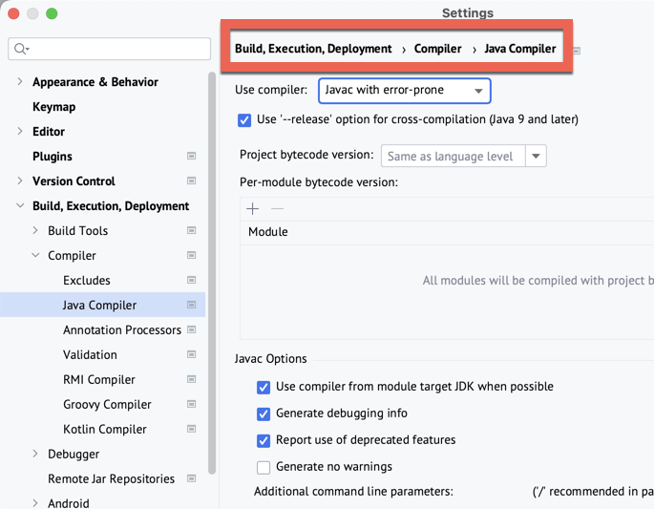654x509 pixels.
Task: Click project-level icon beside Plugins
Action: [x=192, y=156]
